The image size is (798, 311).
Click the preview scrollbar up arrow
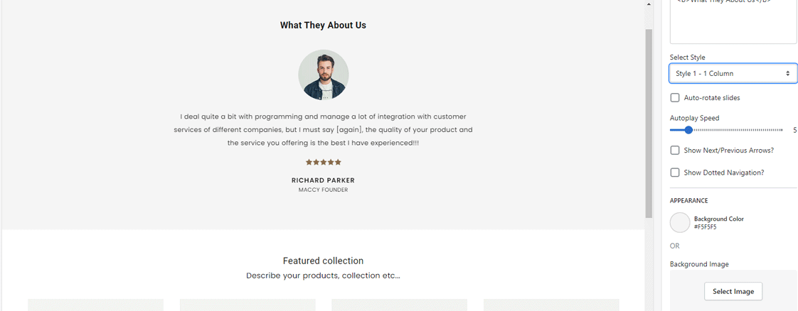pyautogui.click(x=649, y=4)
